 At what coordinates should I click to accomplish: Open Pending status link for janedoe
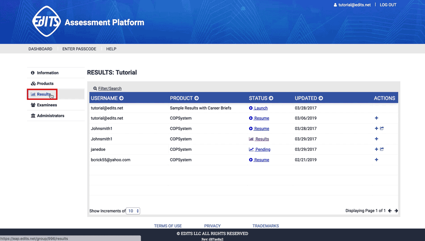pos(262,149)
